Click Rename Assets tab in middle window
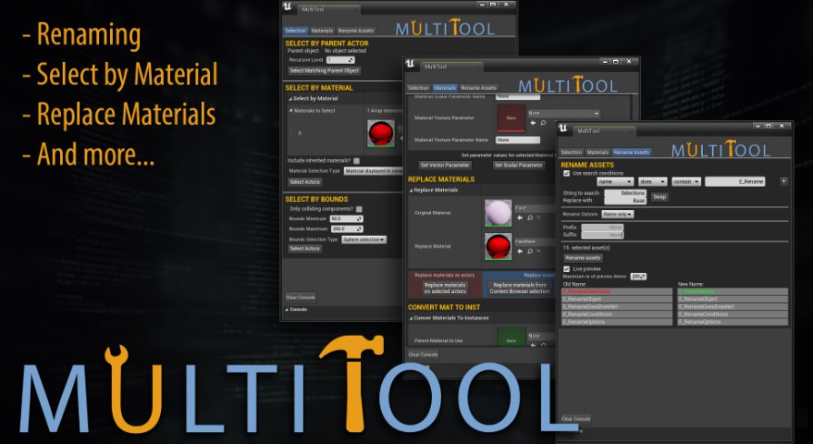This screenshot has height=444, width=813. (x=478, y=87)
